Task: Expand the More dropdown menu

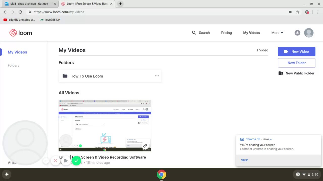Action: [277, 33]
